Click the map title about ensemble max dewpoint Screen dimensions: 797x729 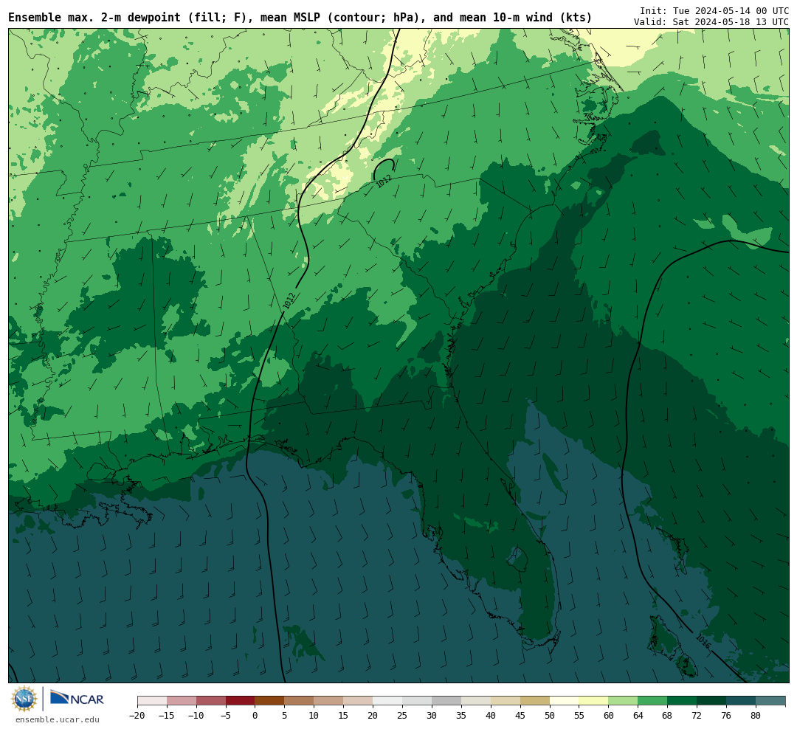[300, 17]
